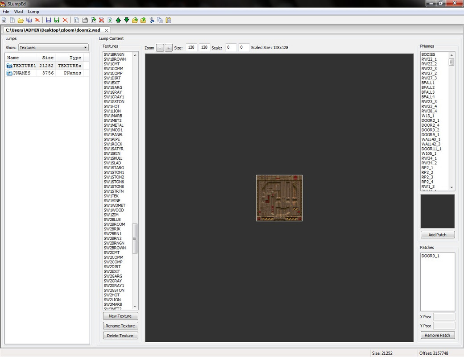Click the PNames list scroll-down arrow

click(x=452, y=187)
